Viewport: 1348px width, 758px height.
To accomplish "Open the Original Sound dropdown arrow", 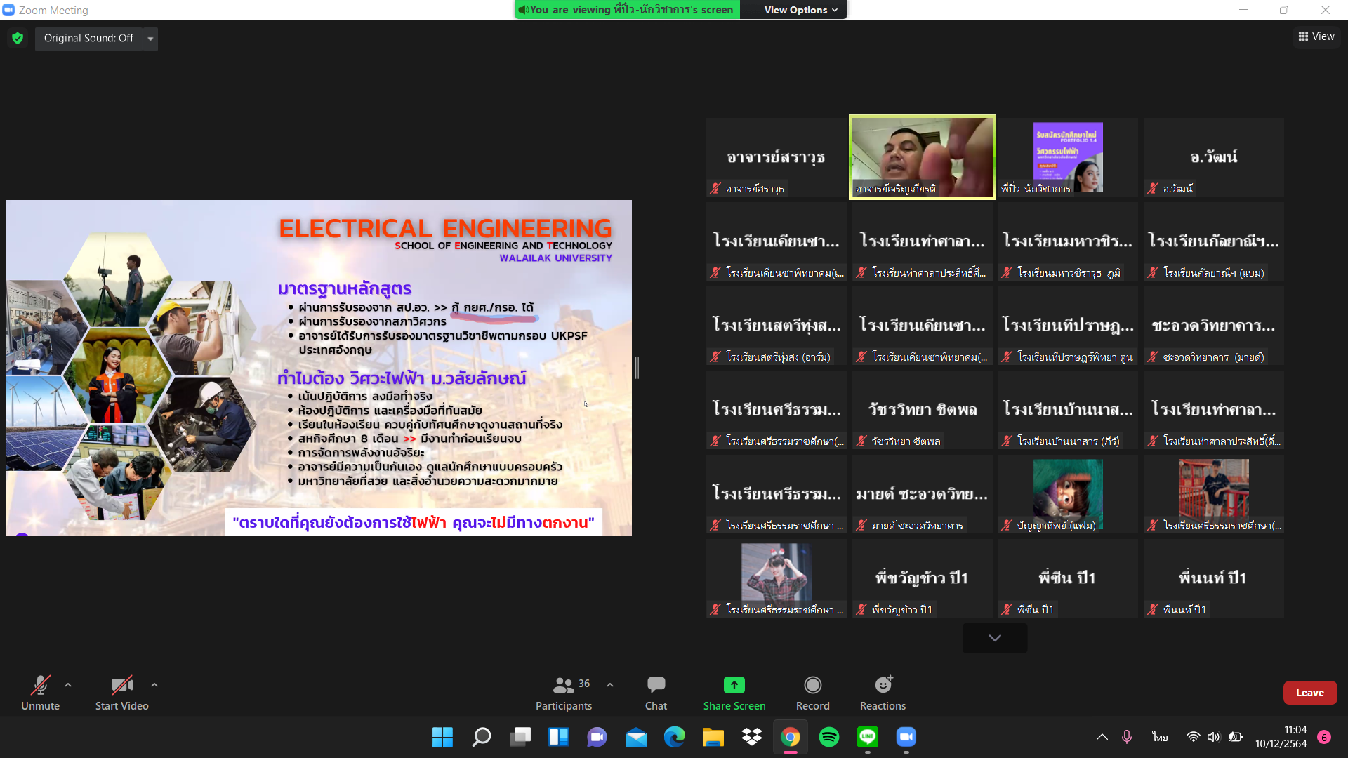I will (x=150, y=39).
